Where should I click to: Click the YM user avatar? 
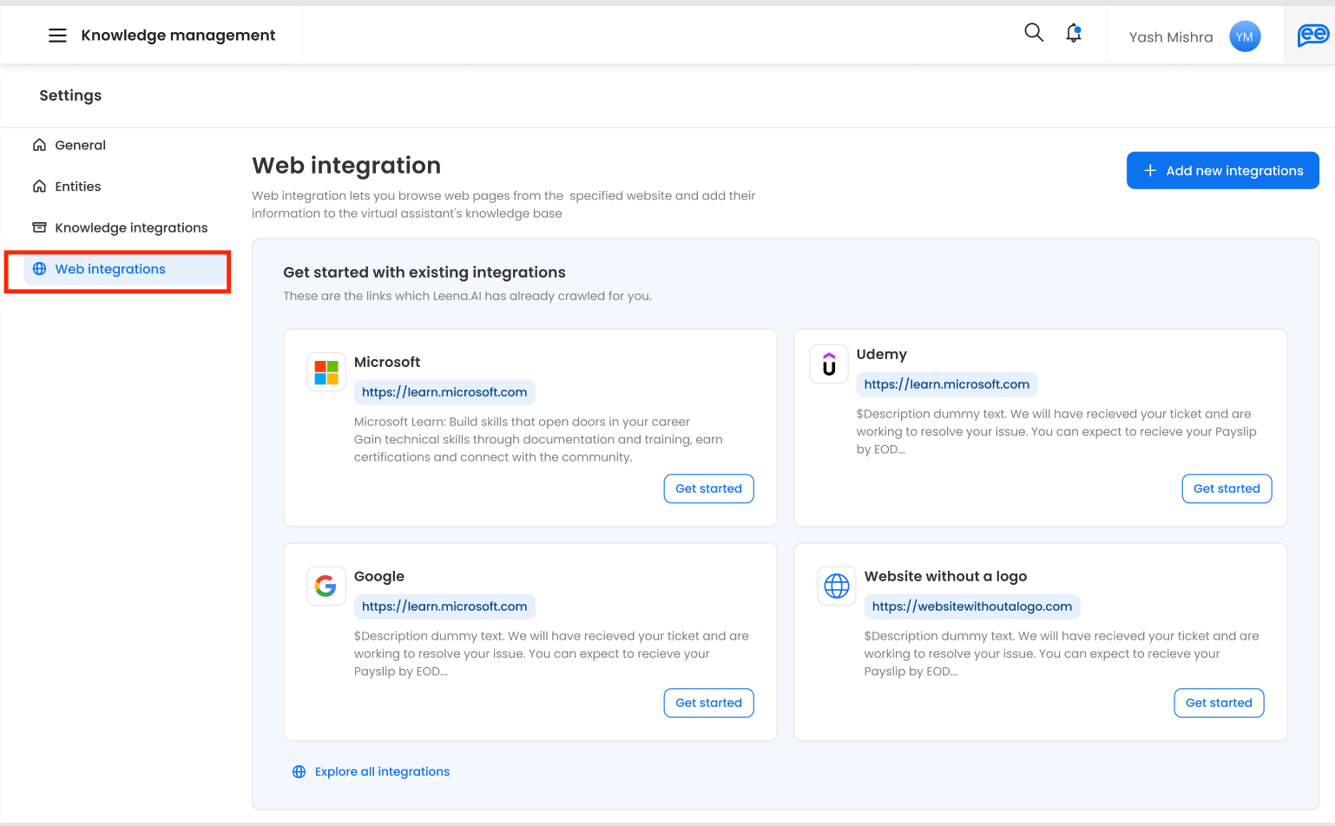point(1245,36)
